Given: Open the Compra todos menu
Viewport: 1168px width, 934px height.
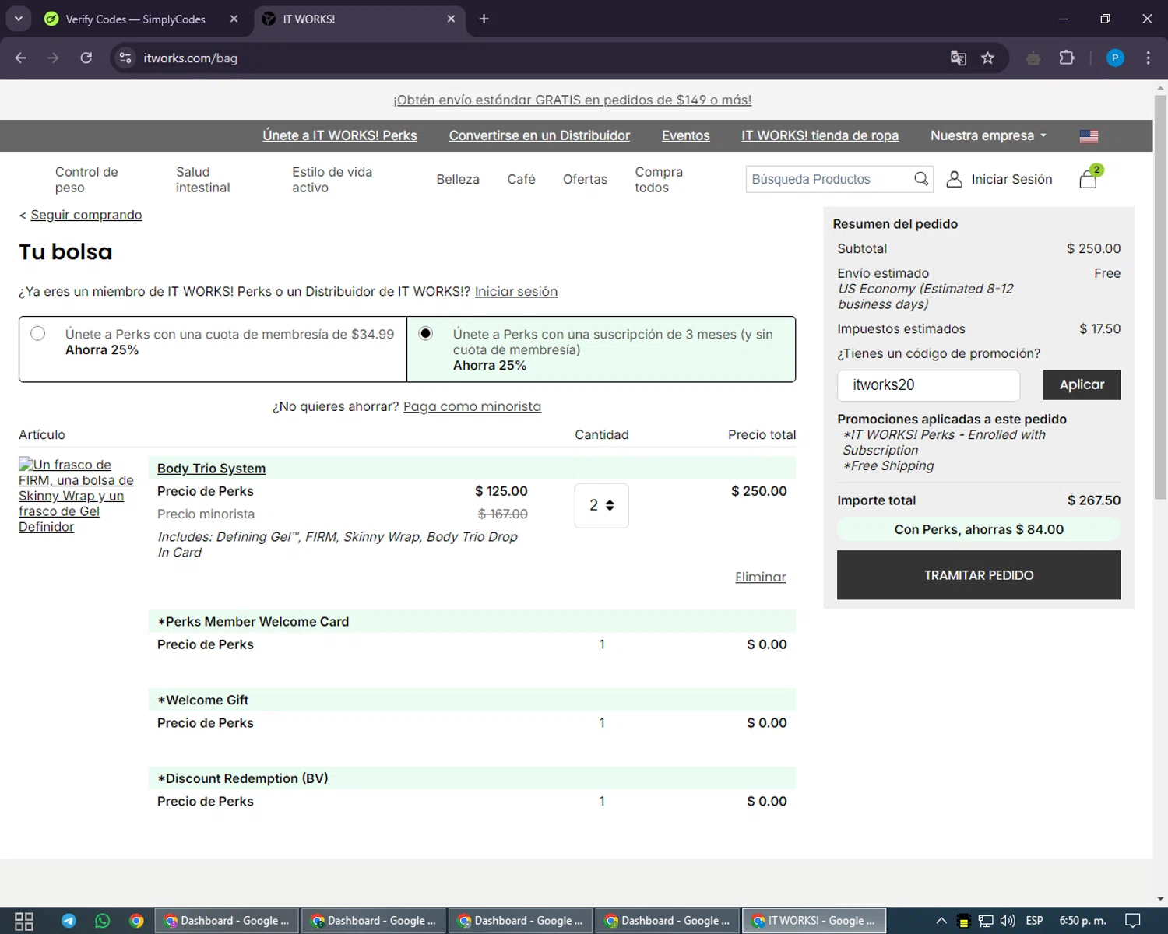Looking at the screenshot, I should click(659, 180).
